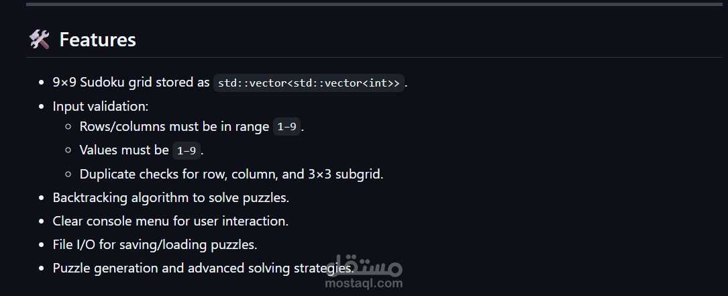Click the "Duplicate checks for row, column" sub-item
This screenshot has height=296, width=728.
tap(231, 174)
